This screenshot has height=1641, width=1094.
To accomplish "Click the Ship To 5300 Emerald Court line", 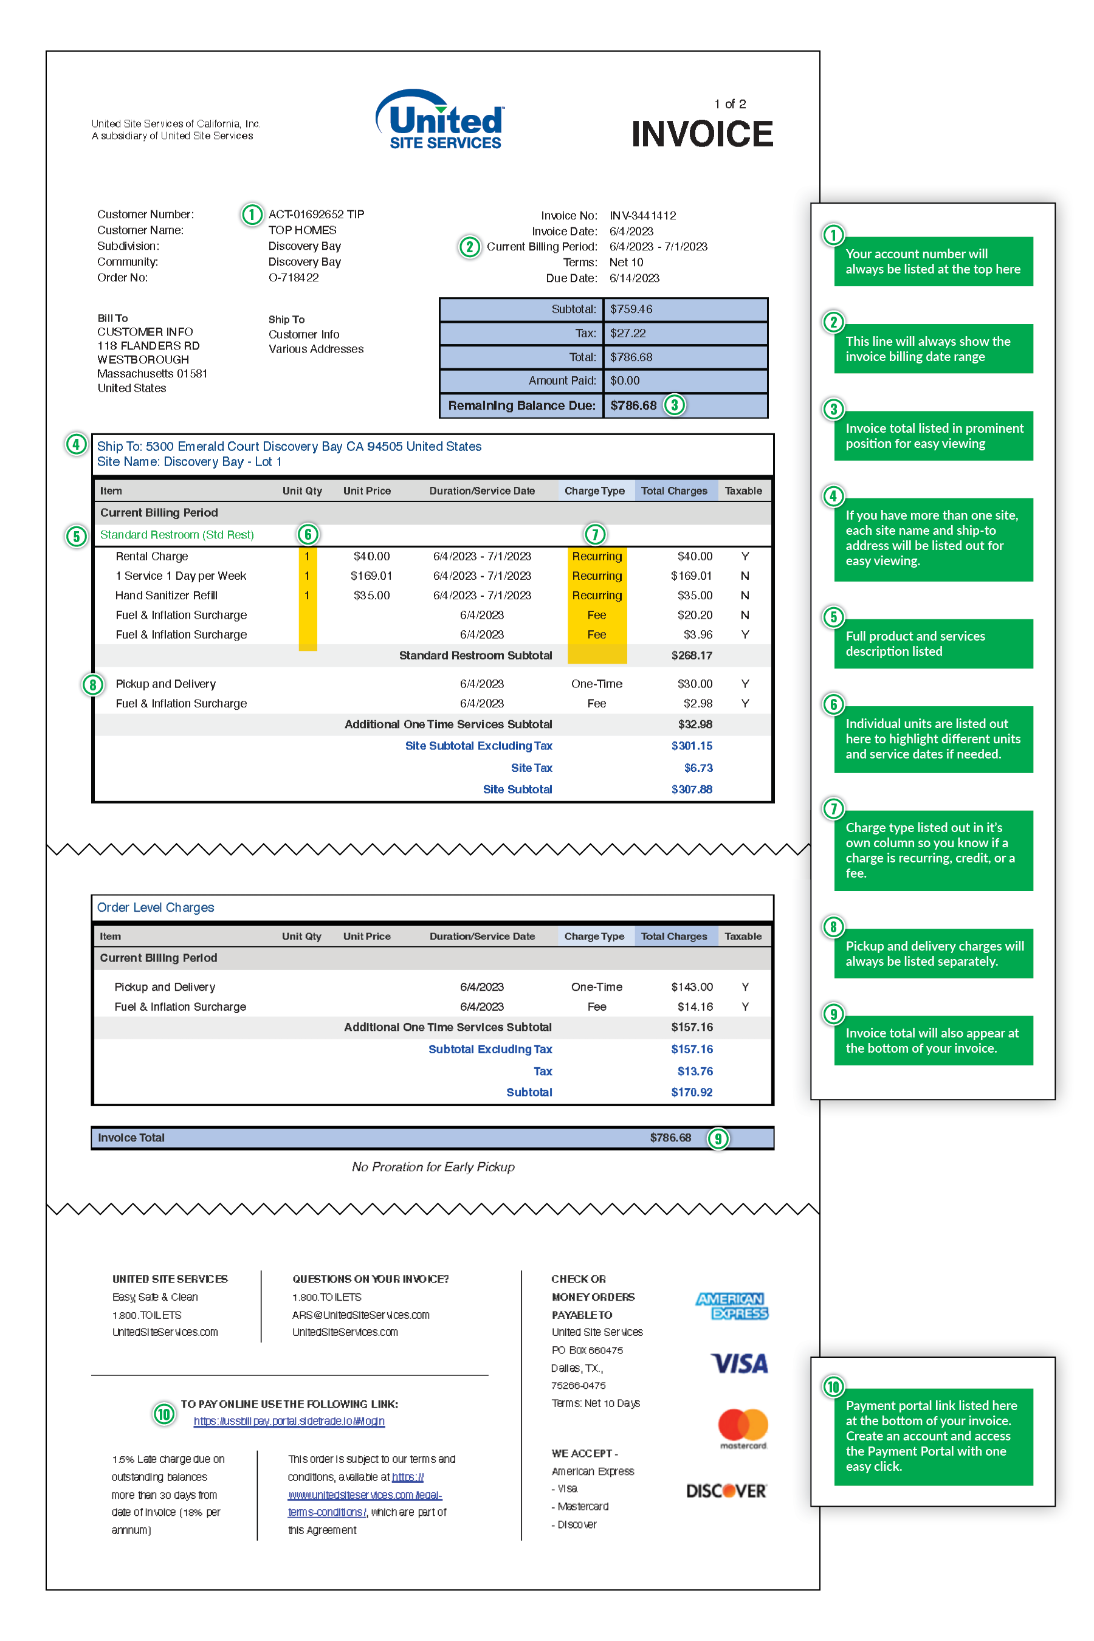I will coord(289,447).
